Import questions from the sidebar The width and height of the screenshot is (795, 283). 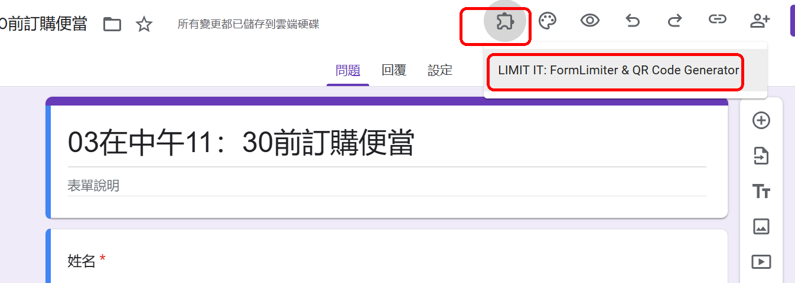(761, 156)
